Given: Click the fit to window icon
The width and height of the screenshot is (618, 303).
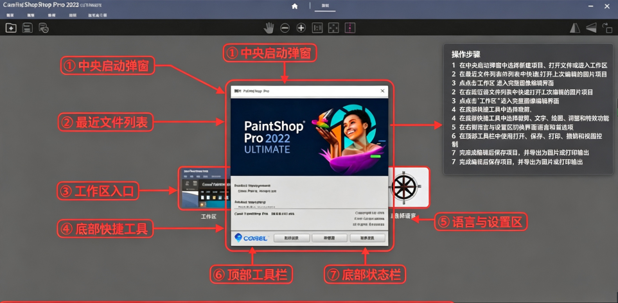Looking at the screenshot, I should pos(334,28).
